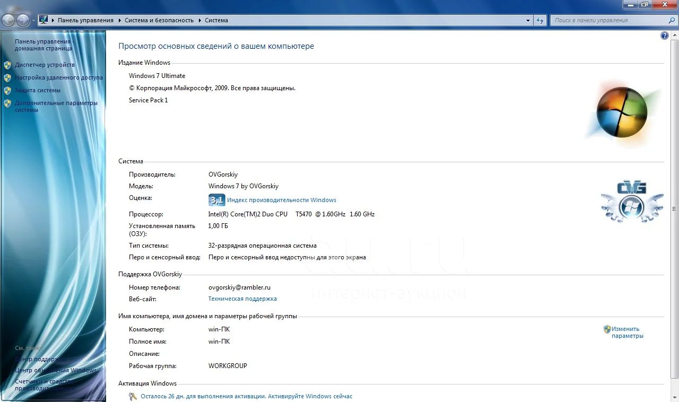The height and width of the screenshot is (402, 679).
Task: Click the system type «32-разрядная операционная система»
Action: click(x=262, y=246)
